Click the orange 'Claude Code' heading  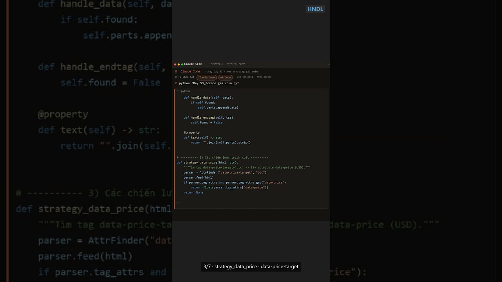pyautogui.click(x=190, y=72)
